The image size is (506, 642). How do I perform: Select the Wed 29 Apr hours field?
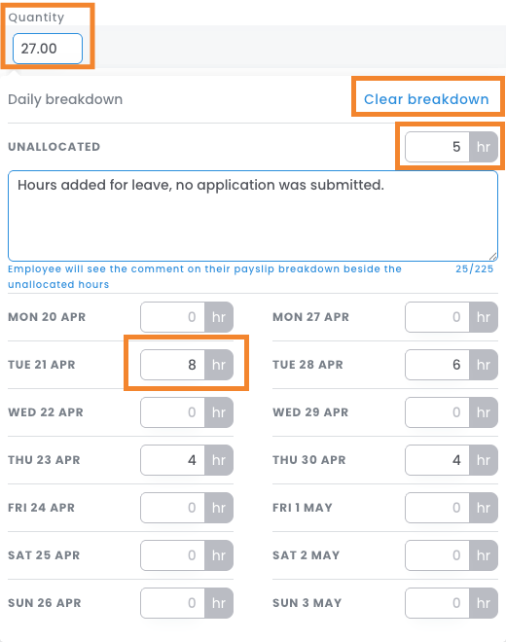point(437,412)
